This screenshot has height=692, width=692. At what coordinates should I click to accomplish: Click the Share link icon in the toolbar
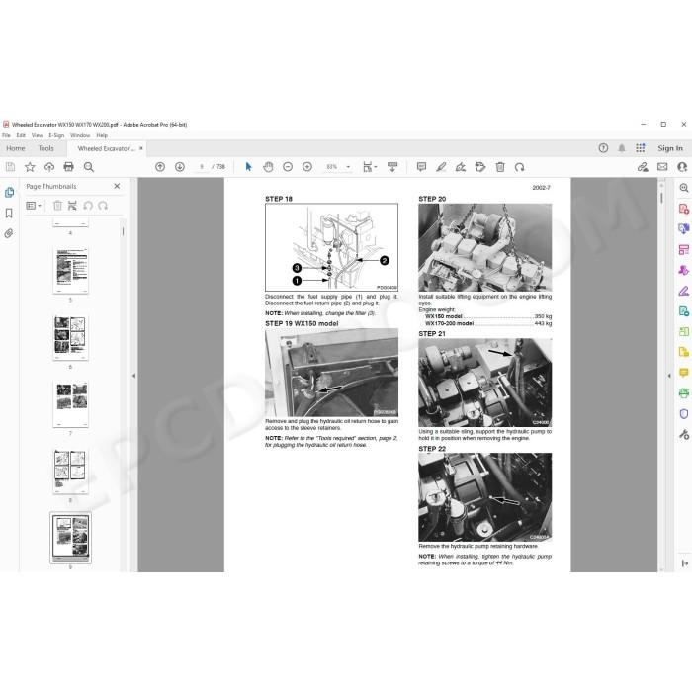[643, 167]
